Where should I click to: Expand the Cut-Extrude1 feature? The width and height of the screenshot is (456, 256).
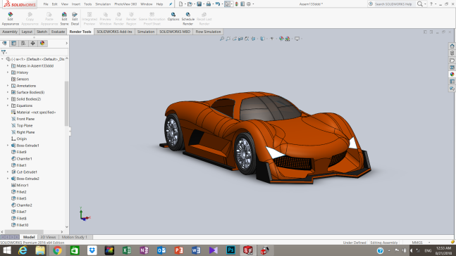[x=8, y=172]
